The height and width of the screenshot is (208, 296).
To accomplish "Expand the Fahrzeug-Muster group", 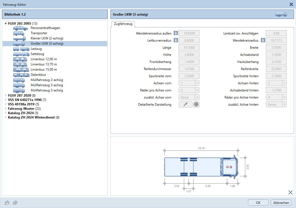I will [x=6, y=109].
